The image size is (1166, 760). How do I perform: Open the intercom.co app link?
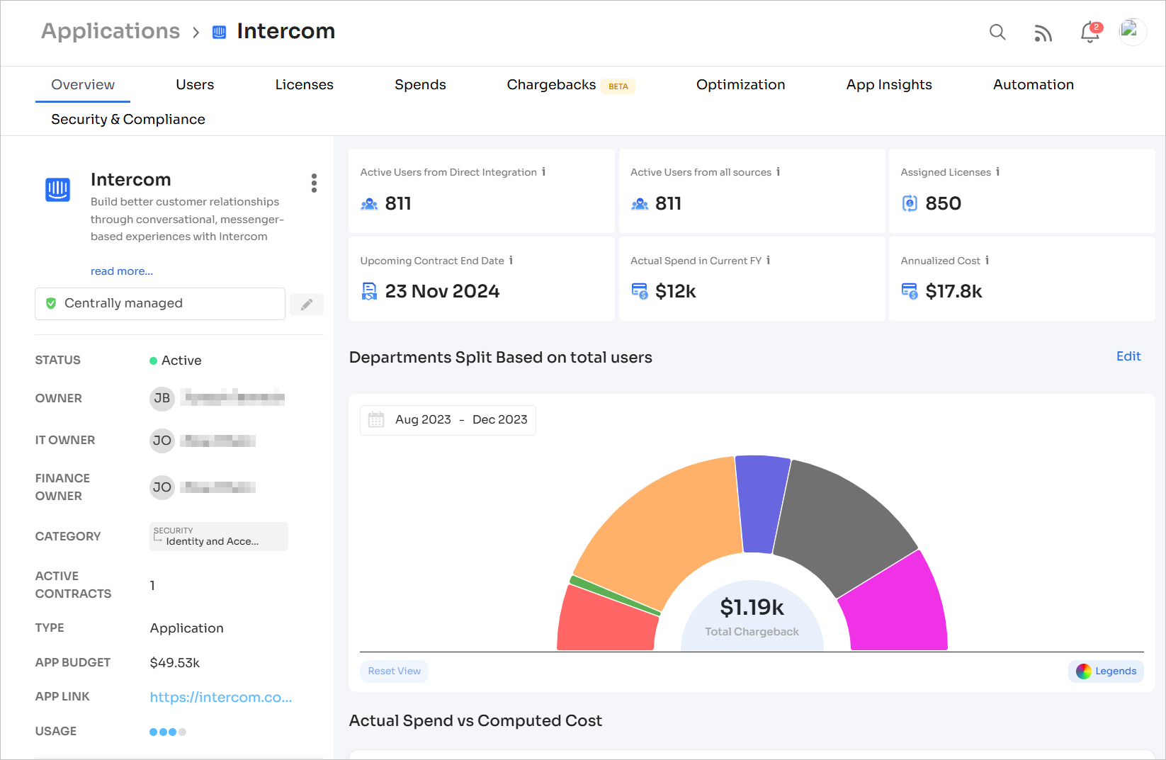tap(221, 698)
